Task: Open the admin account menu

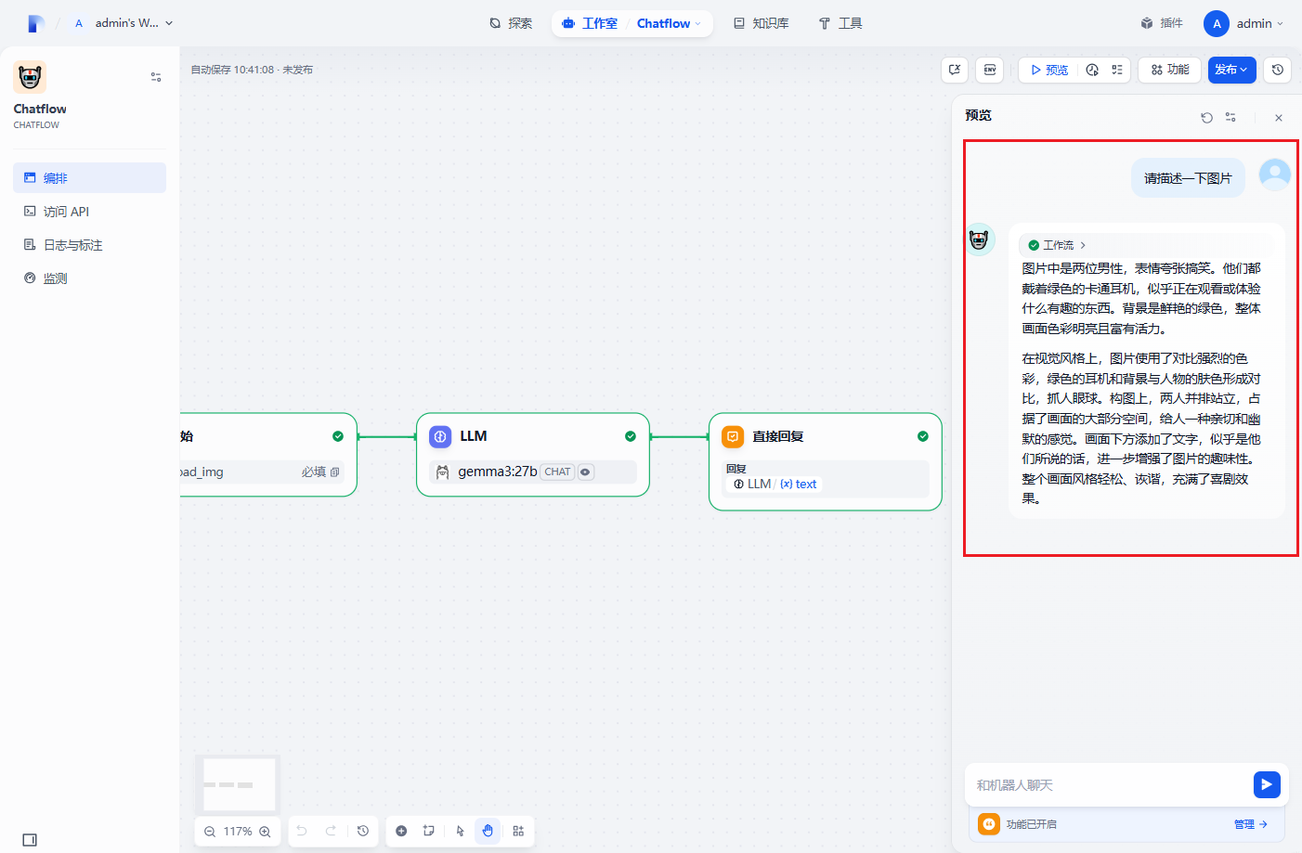Action: coord(1243,23)
